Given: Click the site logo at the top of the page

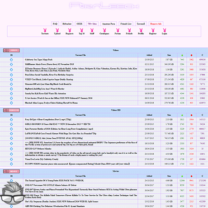Looking at the screenshot, I should coord(104,5).
